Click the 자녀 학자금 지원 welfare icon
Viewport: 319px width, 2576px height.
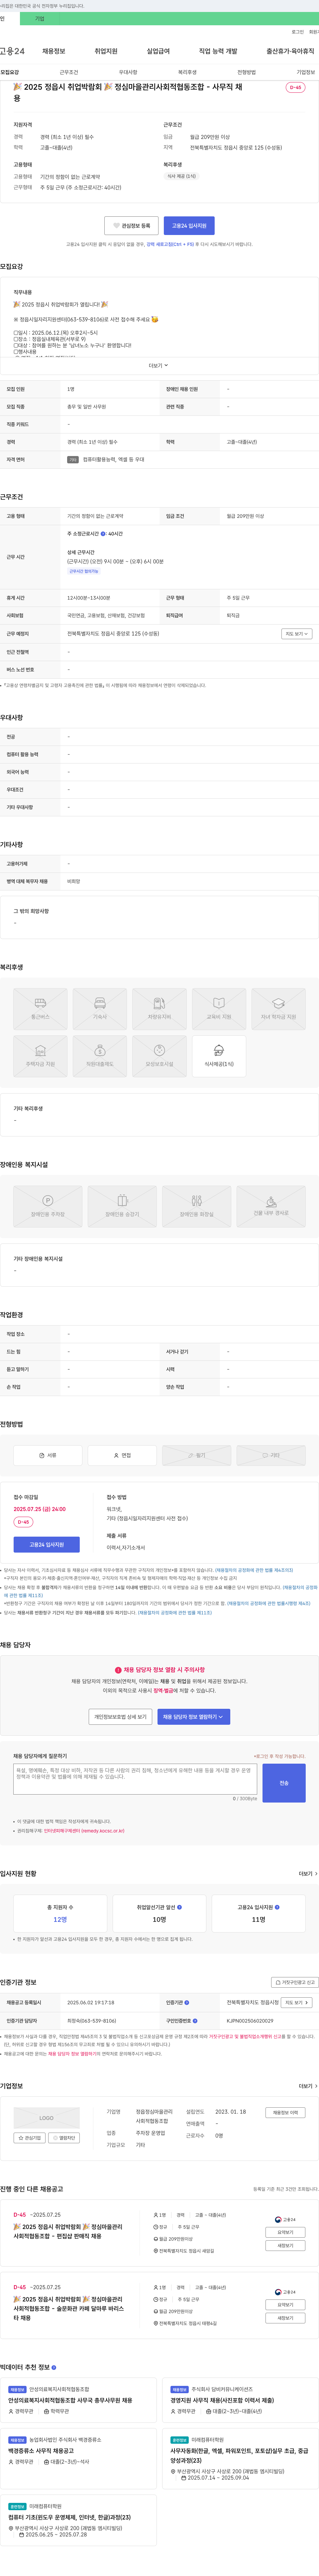coord(278,1009)
